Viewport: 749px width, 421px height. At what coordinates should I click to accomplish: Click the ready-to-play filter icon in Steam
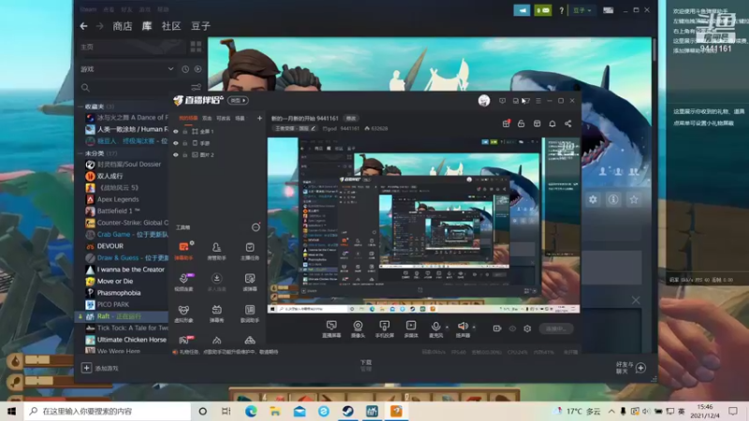coord(198,69)
